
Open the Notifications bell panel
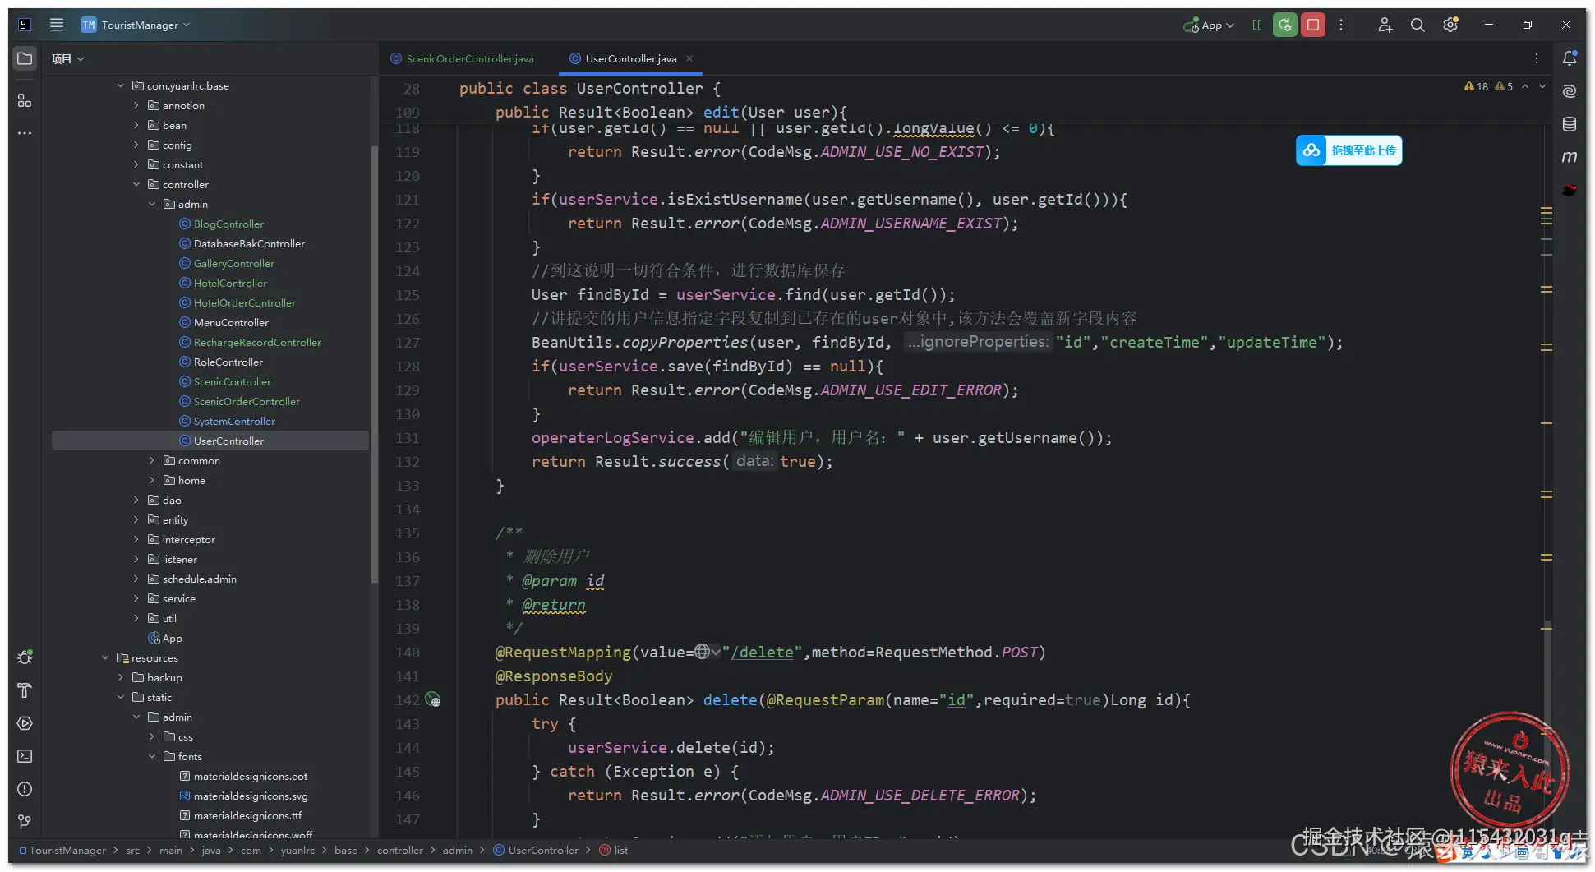[1570, 58]
